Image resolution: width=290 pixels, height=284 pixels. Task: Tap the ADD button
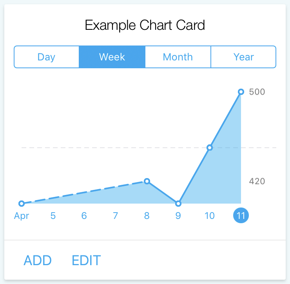[x=38, y=260]
